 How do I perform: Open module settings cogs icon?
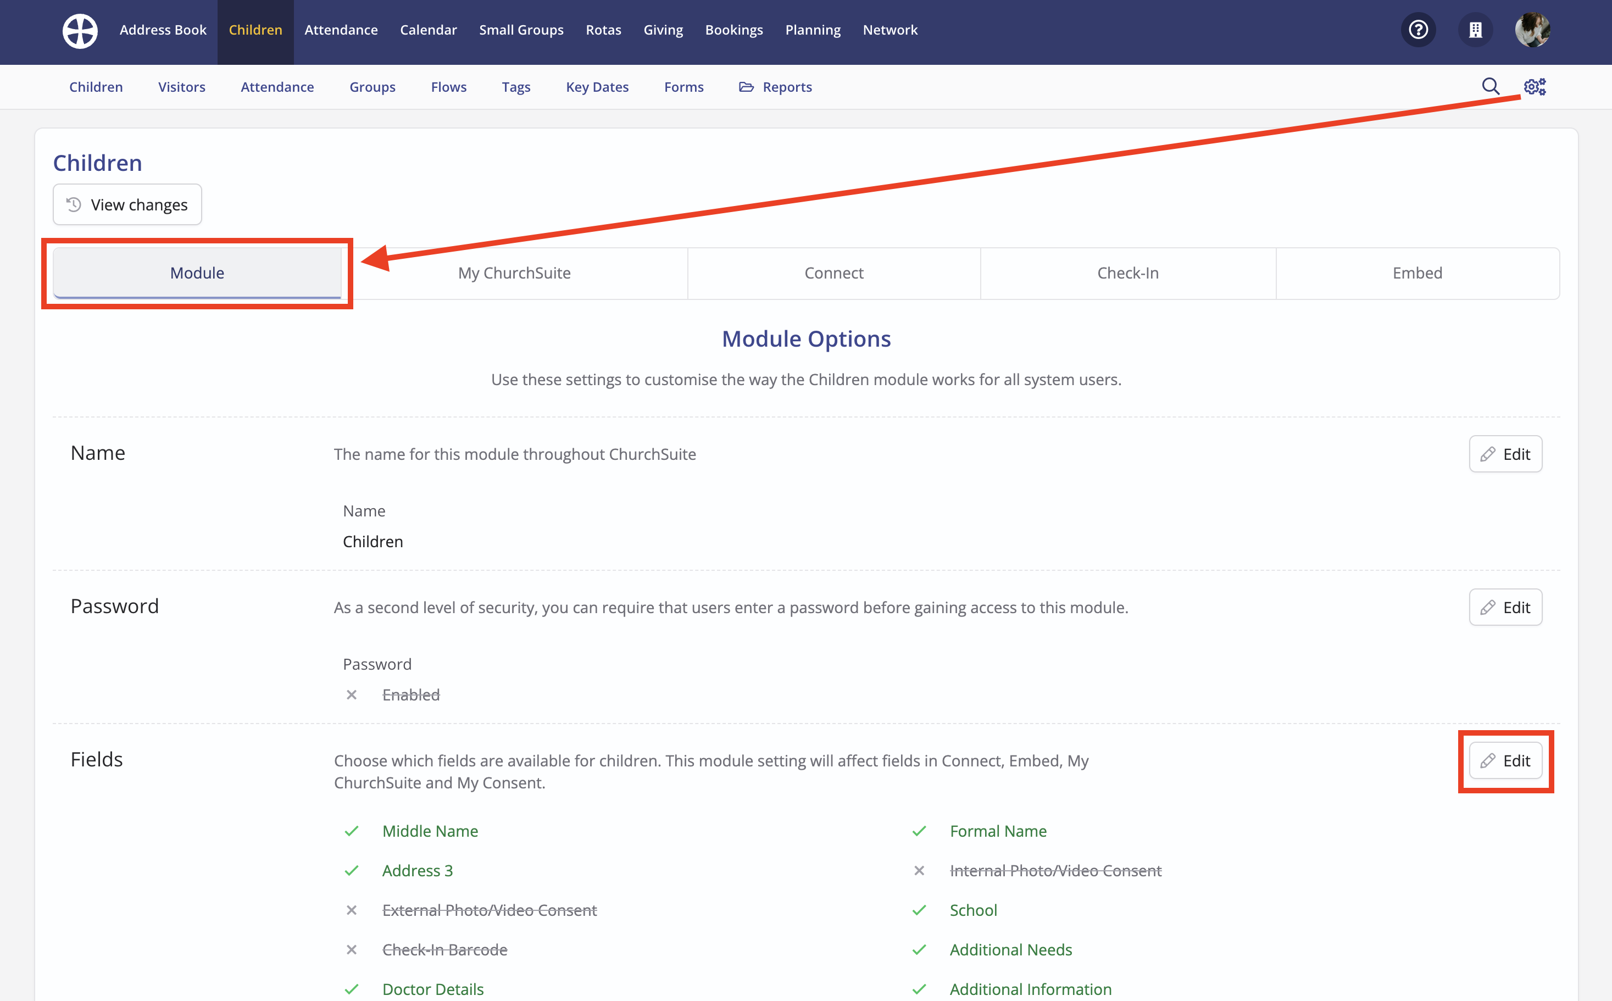(x=1535, y=87)
